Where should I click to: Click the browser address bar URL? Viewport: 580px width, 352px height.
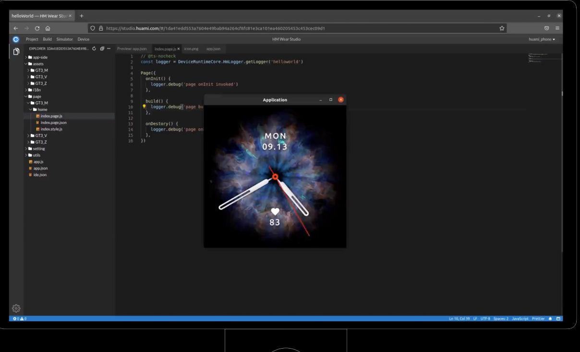click(216, 28)
